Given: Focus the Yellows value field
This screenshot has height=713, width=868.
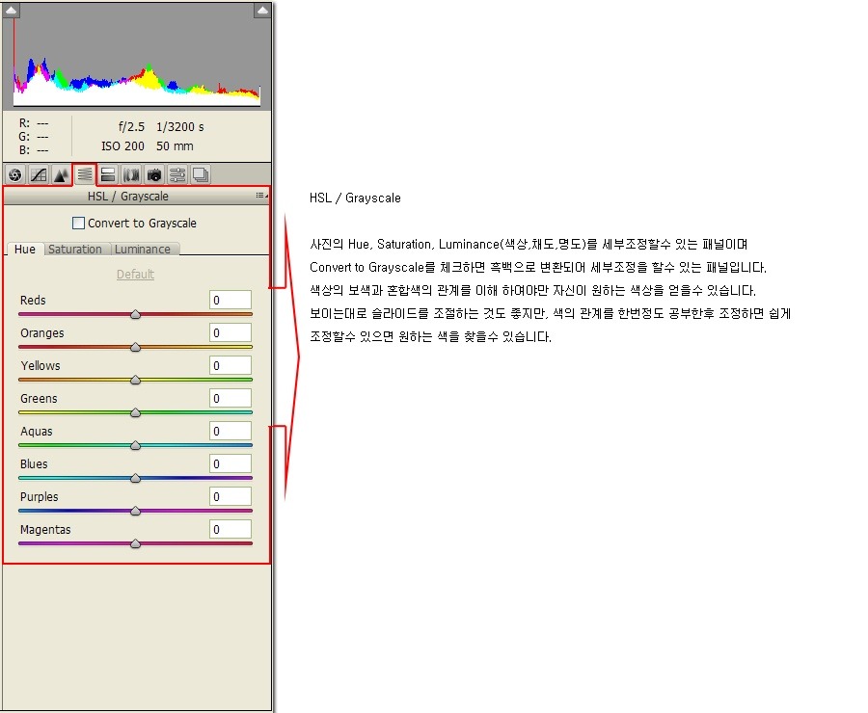Looking at the screenshot, I should coord(231,365).
